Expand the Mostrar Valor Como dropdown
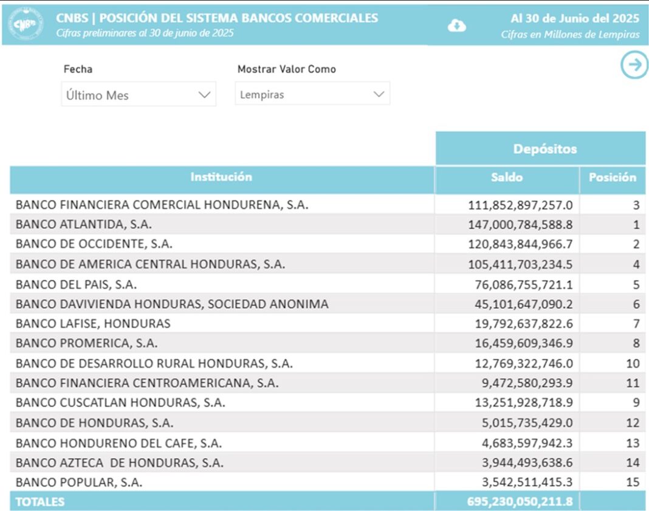 [312, 94]
